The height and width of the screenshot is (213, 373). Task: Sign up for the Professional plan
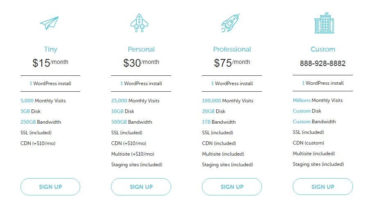click(232, 187)
